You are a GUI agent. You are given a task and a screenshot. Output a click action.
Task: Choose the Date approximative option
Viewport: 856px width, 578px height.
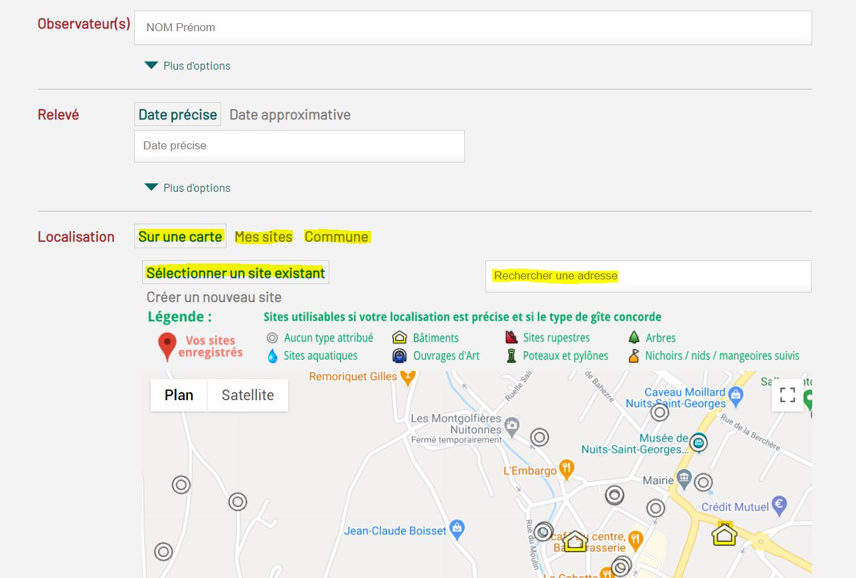[290, 115]
